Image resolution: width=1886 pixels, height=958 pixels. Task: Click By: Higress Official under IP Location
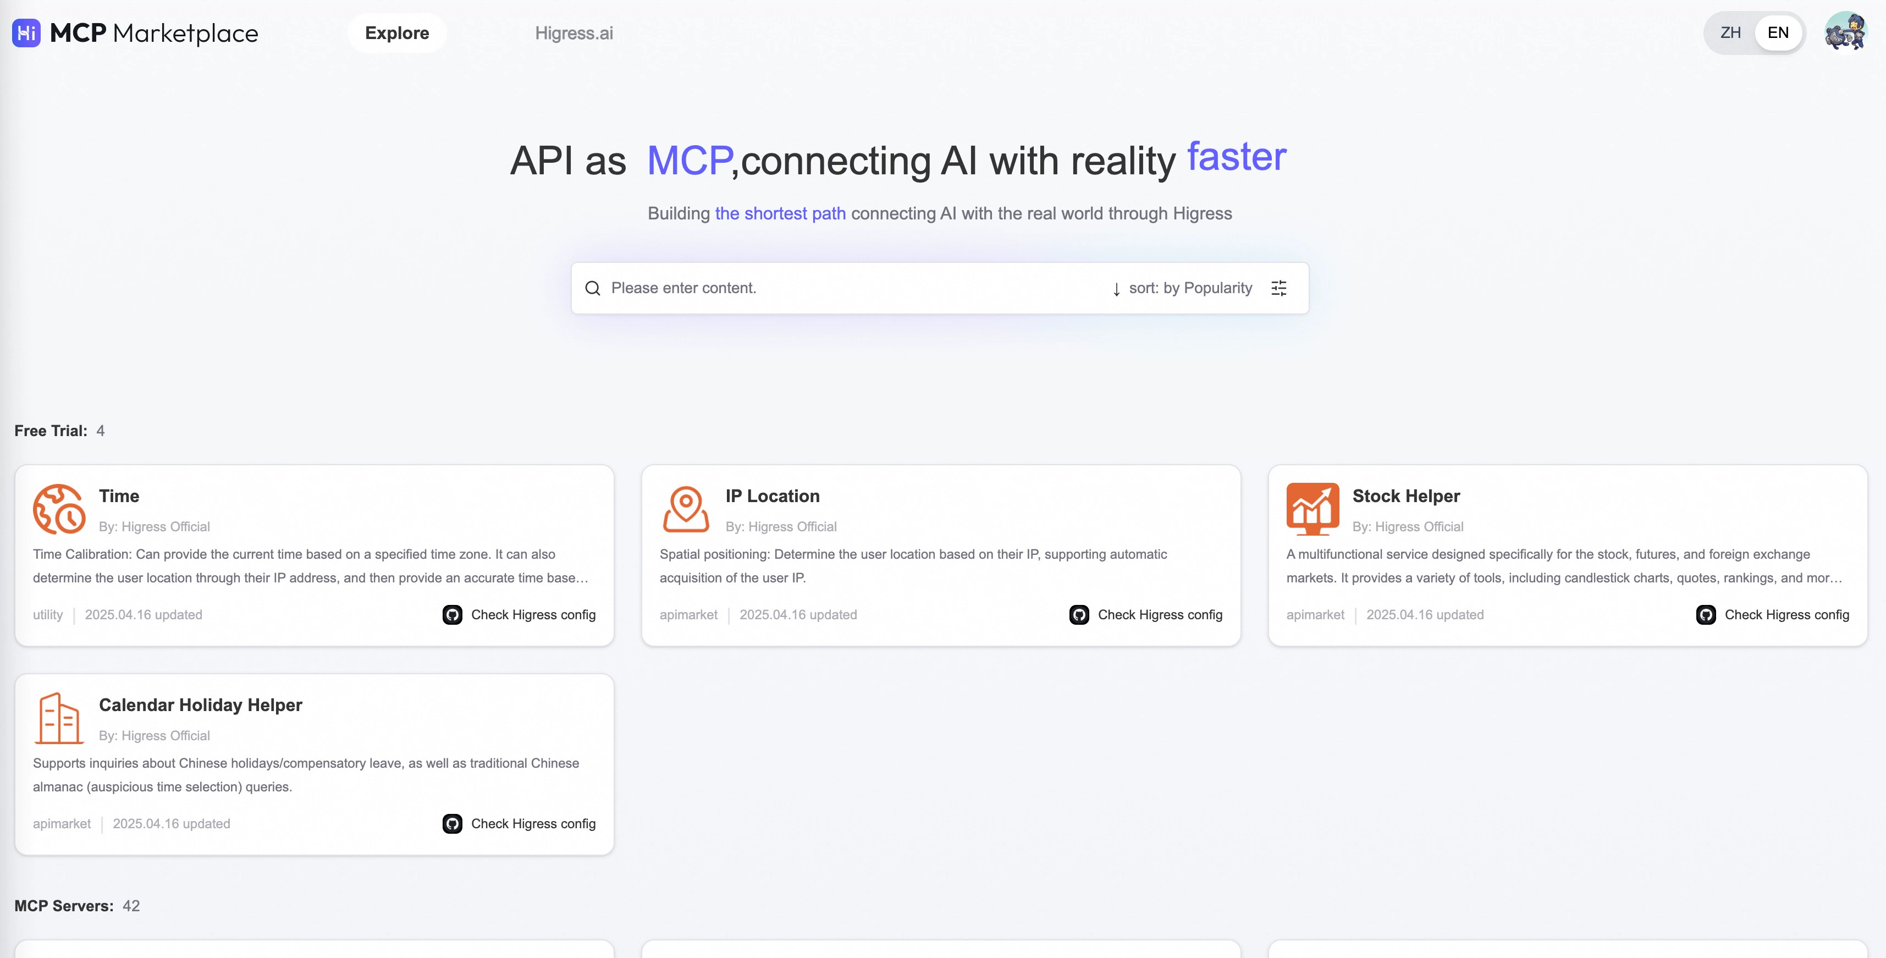[780, 527]
